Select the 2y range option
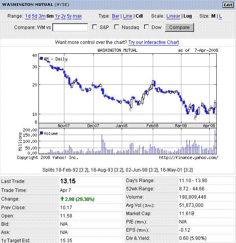The height and width of the screenshot is (243, 236). click(x=63, y=16)
